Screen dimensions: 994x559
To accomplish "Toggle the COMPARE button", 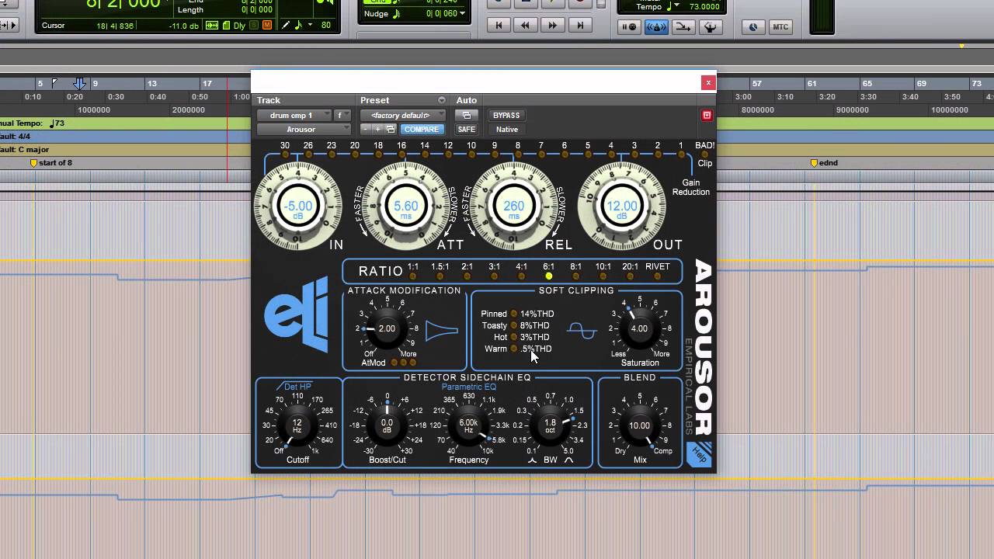I will [x=422, y=129].
